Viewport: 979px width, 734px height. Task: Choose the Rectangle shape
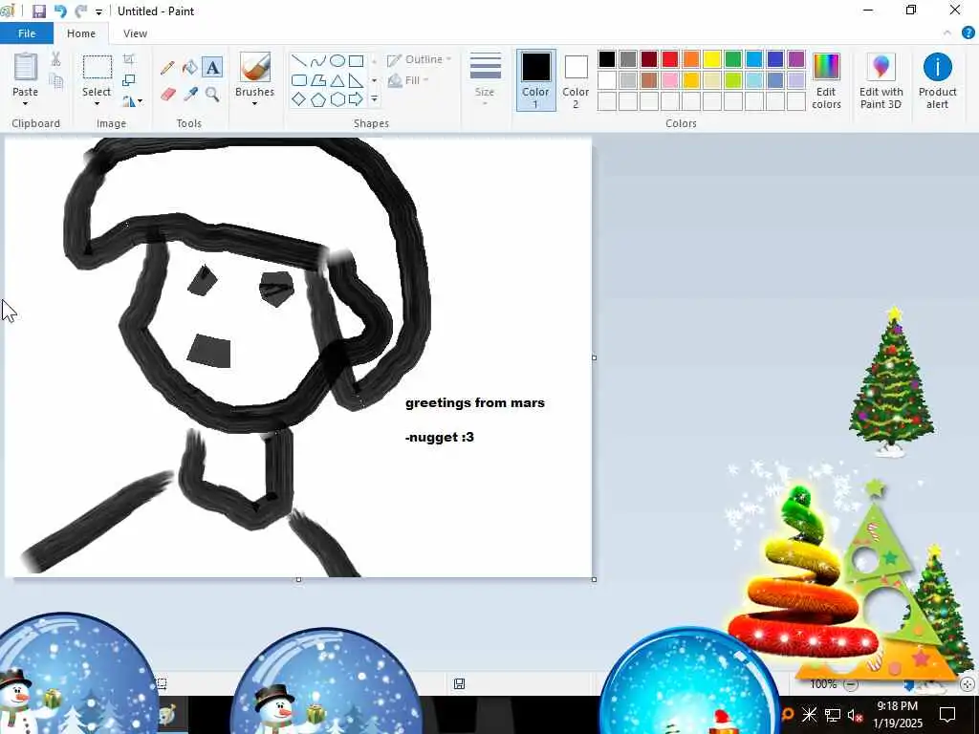(x=356, y=60)
